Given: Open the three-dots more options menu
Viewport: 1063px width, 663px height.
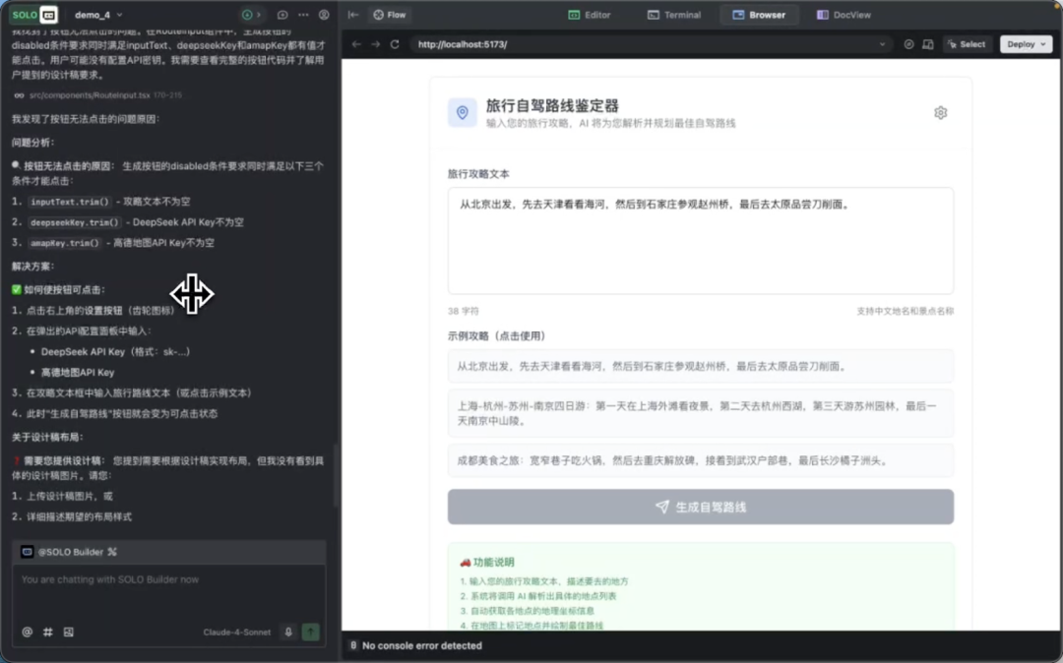Looking at the screenshot, I should coord(303,15).
